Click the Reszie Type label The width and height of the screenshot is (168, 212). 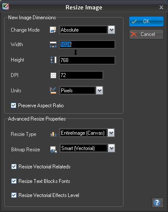click(x=24, y=134)
